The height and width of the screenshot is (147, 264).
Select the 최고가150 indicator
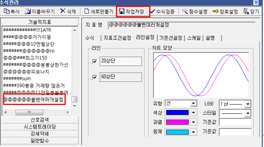tap(25, 58)
